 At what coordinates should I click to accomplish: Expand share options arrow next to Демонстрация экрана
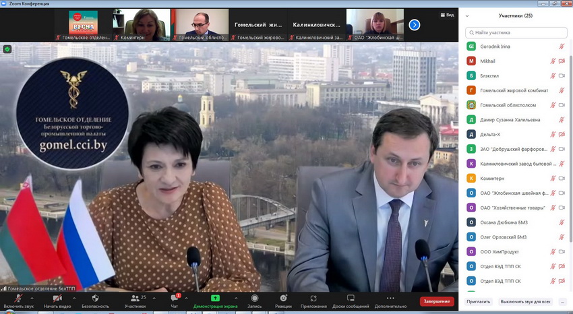pyautogui.click(x=236, y=298)
